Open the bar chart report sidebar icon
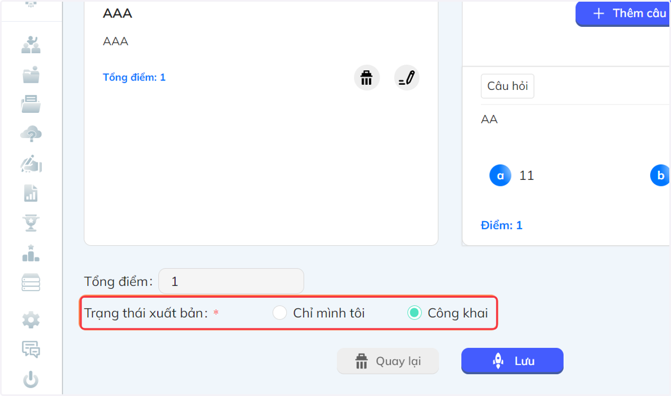This screenshot has height=396, width=671. pyautogui.click(x=31, y=193)
